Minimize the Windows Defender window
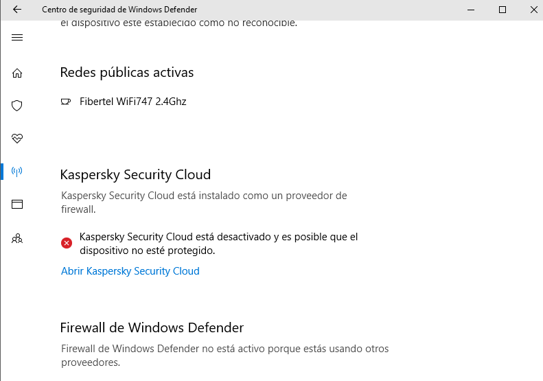 [471, 10]
